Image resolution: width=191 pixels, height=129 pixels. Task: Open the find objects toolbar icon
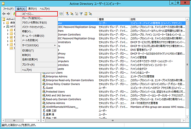(86, 14)
